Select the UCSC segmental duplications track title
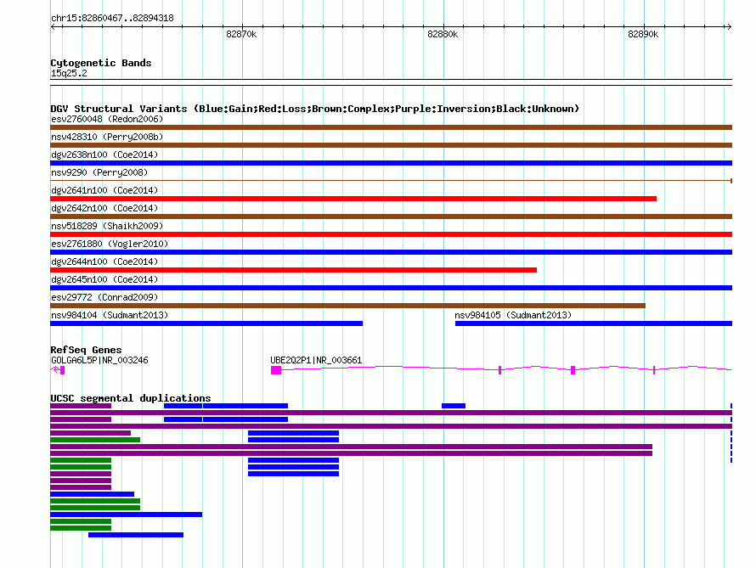 131,398
